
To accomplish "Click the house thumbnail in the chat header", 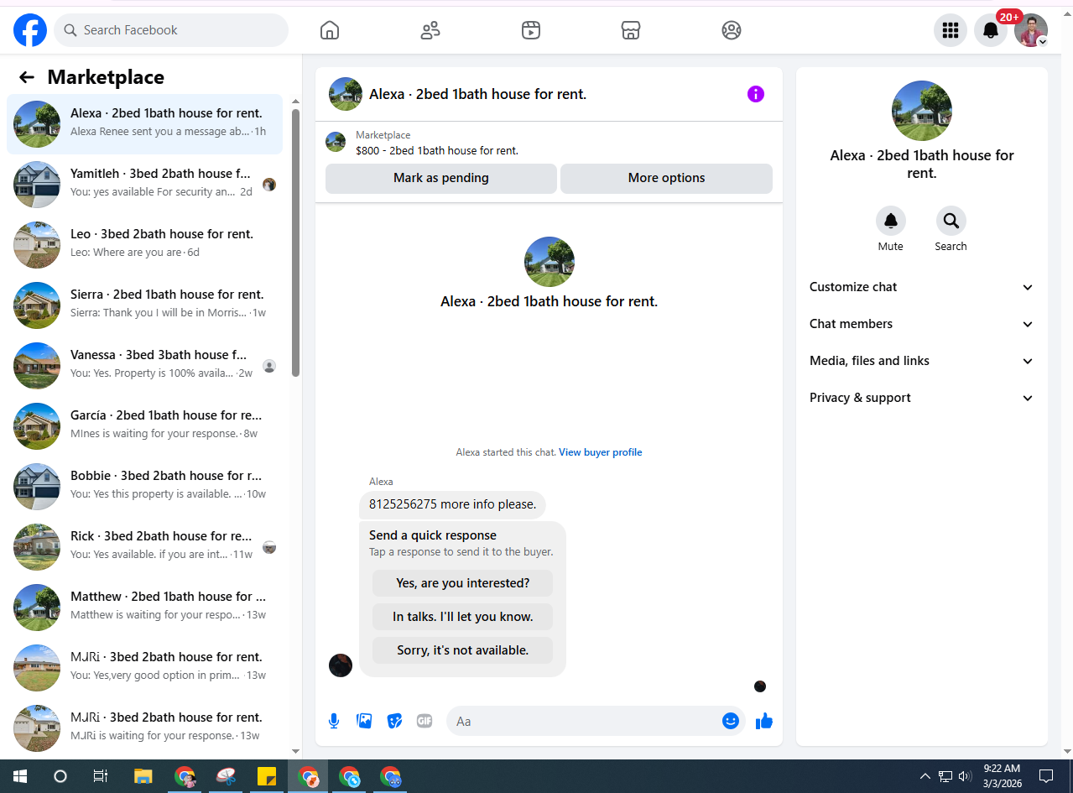I will coord(346,94).
